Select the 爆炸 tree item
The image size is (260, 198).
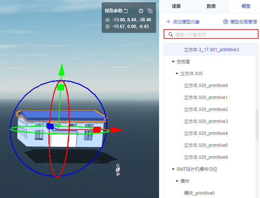coord(185,181)
